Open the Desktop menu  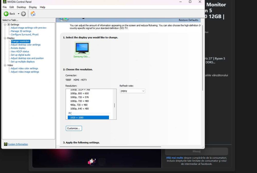click(x=21, y=7)
